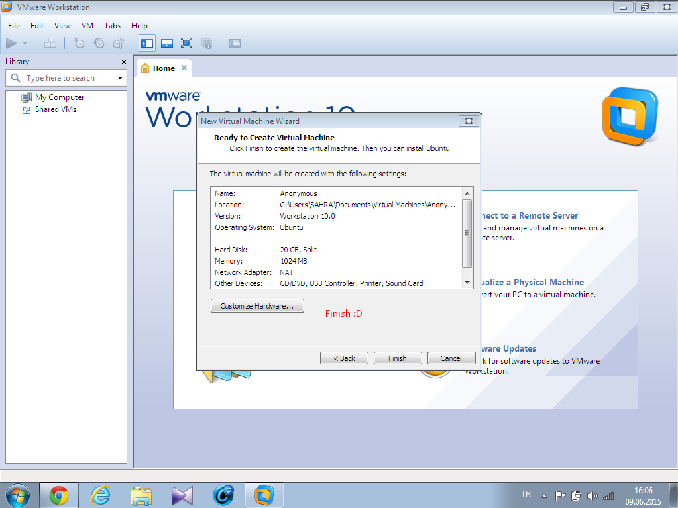
Task: Click Finish to create the virtual machine
Action: coord(398,358)
